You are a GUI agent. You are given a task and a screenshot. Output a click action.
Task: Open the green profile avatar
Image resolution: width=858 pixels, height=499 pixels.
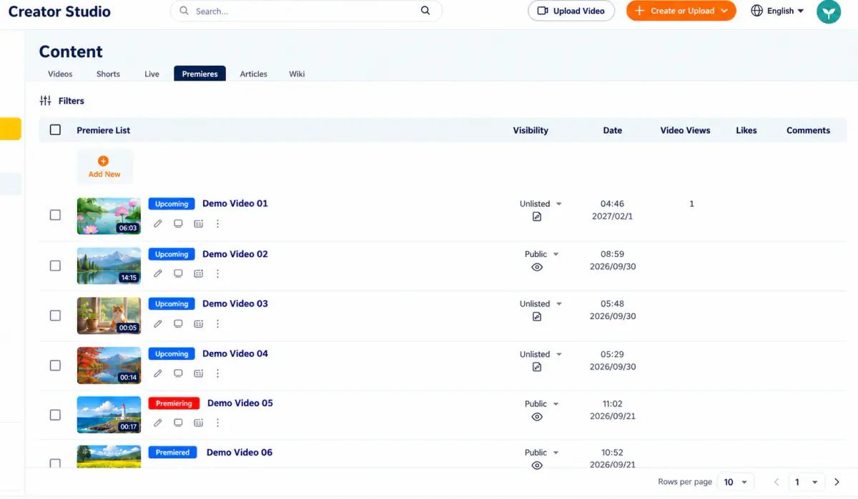(x=829, y=11)
